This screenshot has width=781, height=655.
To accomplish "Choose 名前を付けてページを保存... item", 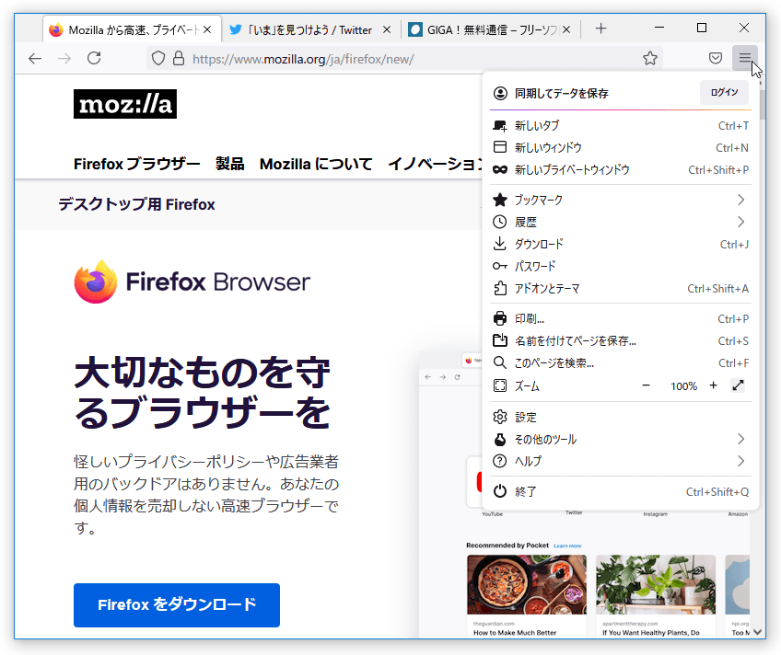I will [x=621, y=340].
